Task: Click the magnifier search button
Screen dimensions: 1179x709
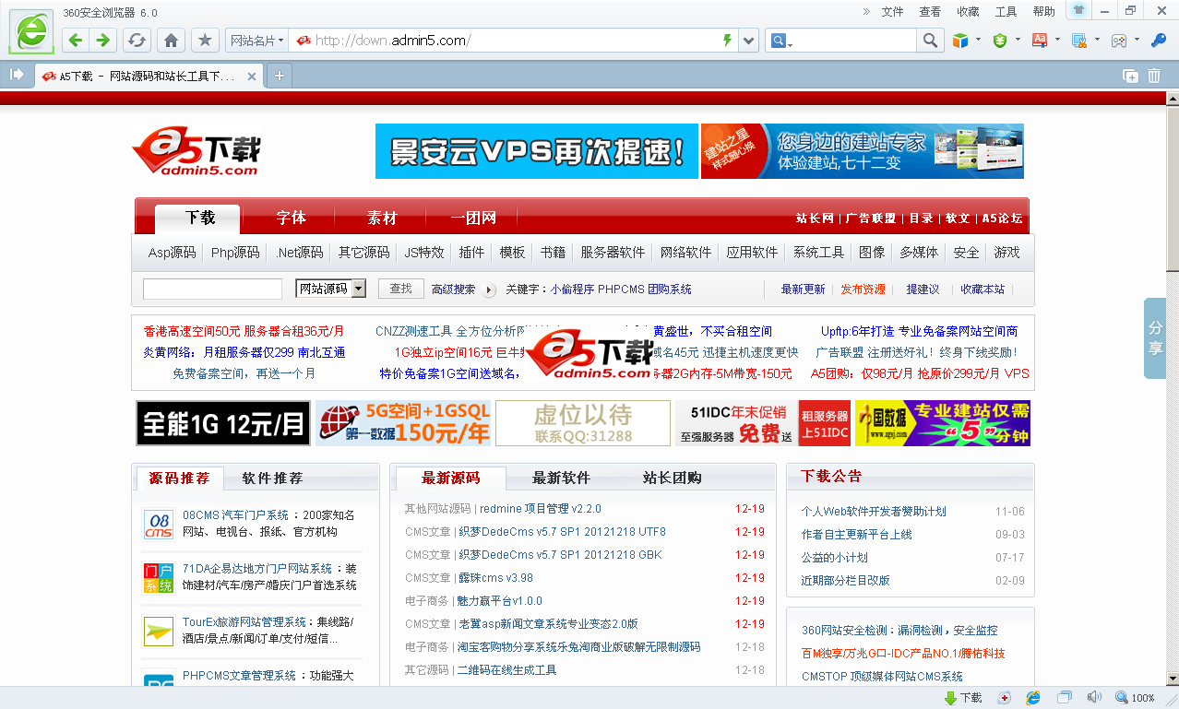Action: (930, 41)
